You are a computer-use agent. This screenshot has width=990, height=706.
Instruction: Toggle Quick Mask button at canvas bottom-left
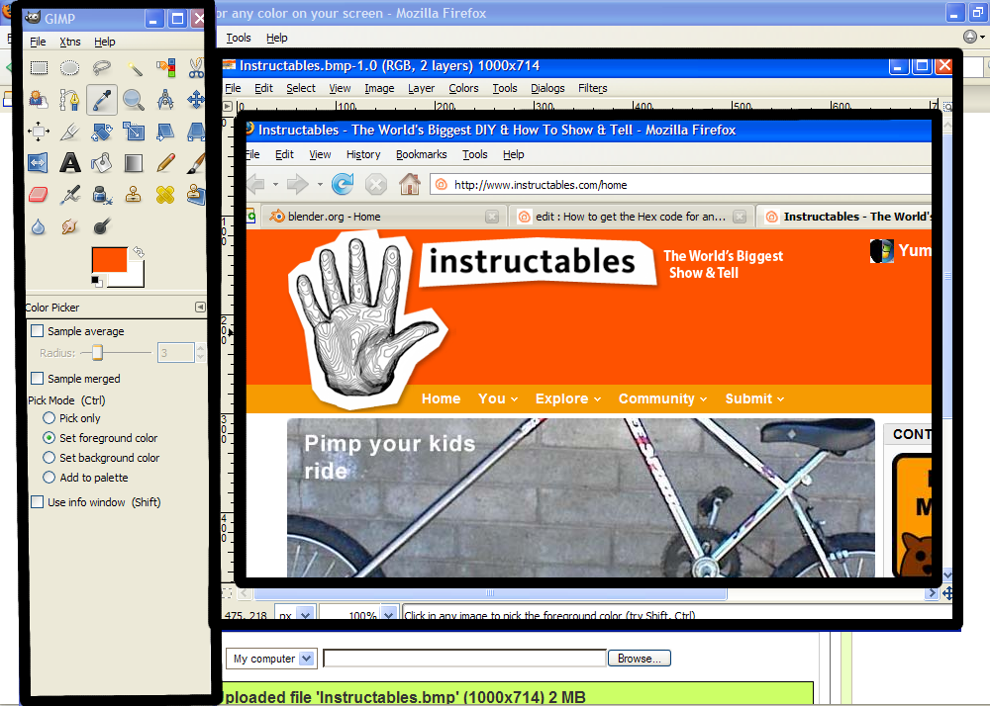point(228,593)
